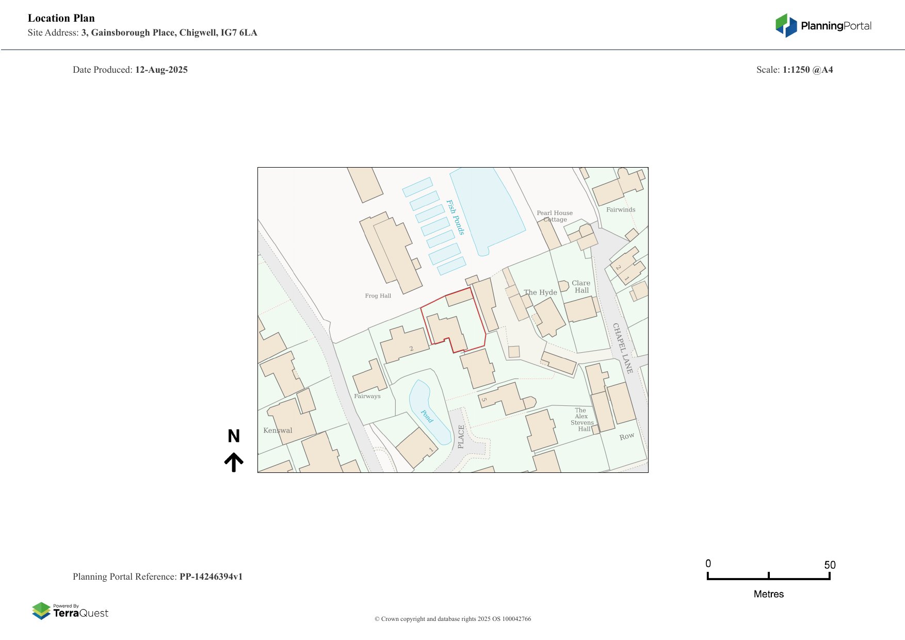This screenshot has height=640, width=905.
Task: Click the metres scale bar
Action: (x=768, y=578)
